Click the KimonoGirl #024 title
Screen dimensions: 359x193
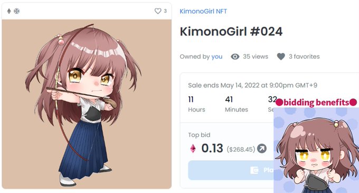click(231, 31)
